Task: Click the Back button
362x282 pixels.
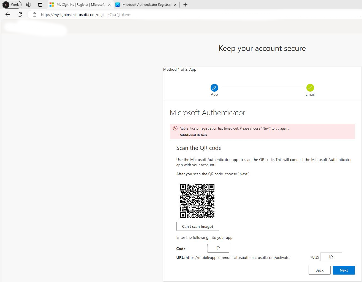Action: point(319,270)
